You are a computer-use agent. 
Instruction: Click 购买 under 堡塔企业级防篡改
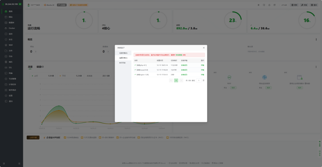click(300, 88)
